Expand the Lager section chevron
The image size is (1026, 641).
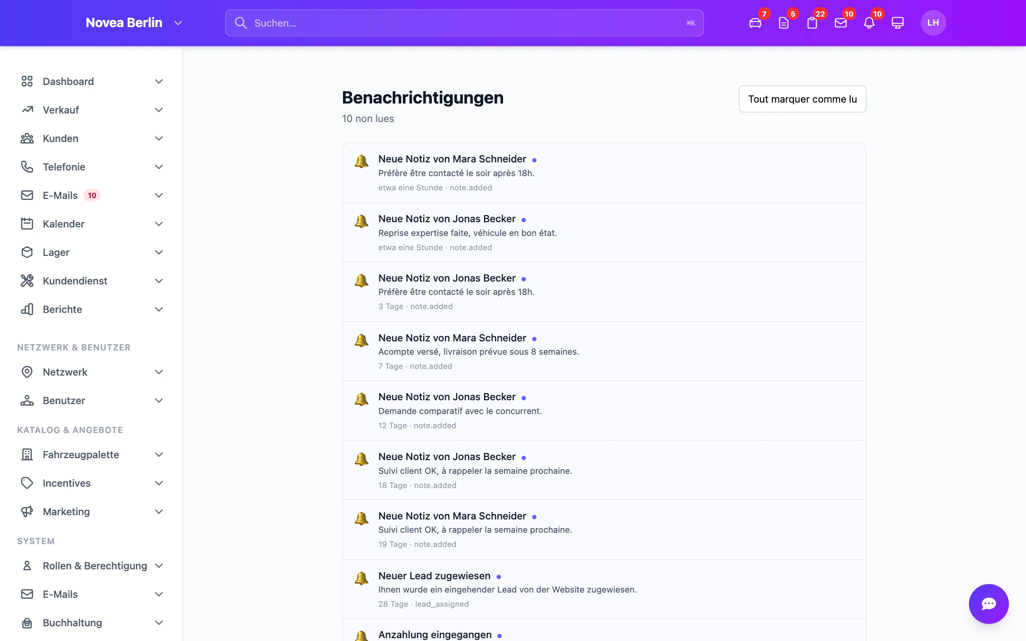[159, 253]
